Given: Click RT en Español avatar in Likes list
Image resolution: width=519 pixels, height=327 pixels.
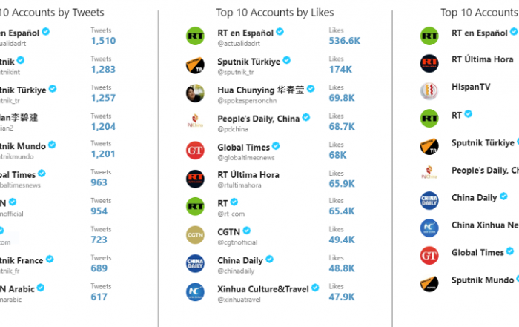Looking at the screenshot, I should click(x=195, y=36).
